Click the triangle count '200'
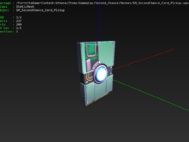 [x=19, y=25]
